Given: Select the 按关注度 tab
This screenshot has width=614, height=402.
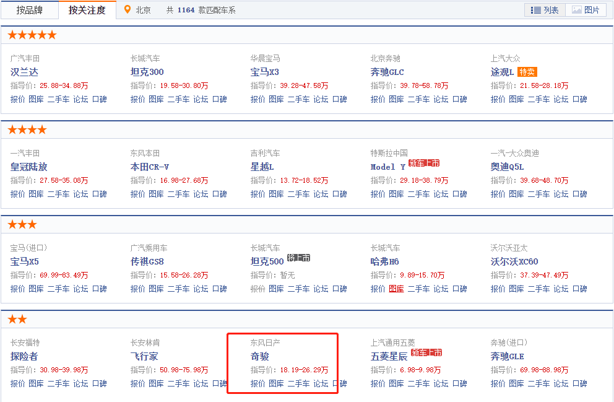Looking at the screenshot, I should click(87, 10).
